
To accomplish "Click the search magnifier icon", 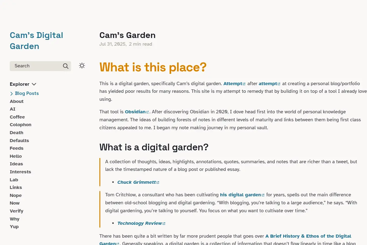I will coord(65,66).
